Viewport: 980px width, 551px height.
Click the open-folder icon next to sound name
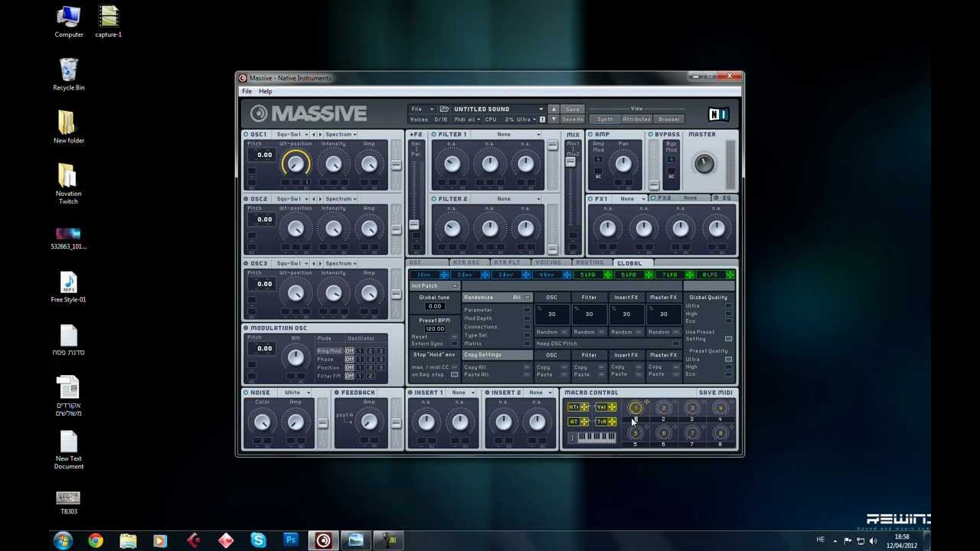point(444,109)
